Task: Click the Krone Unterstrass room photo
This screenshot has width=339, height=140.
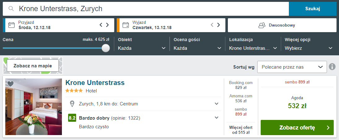Action: click(x=34, y=107)
